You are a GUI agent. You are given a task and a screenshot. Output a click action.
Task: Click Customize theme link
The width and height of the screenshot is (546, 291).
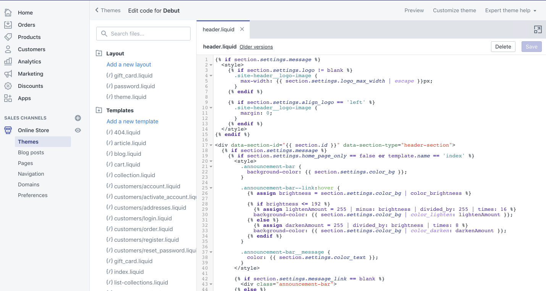click(454, 10)
